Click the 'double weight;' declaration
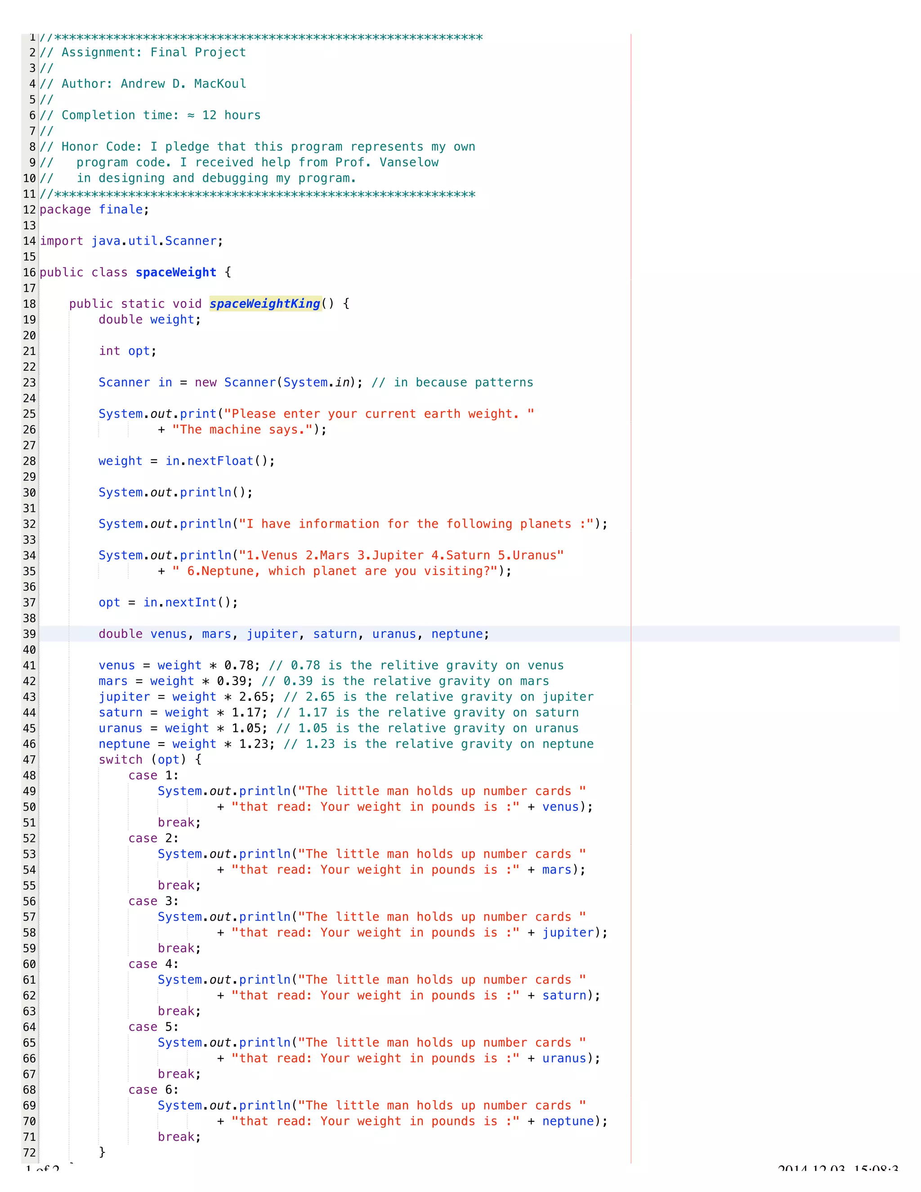 click(x=150, y=320)
